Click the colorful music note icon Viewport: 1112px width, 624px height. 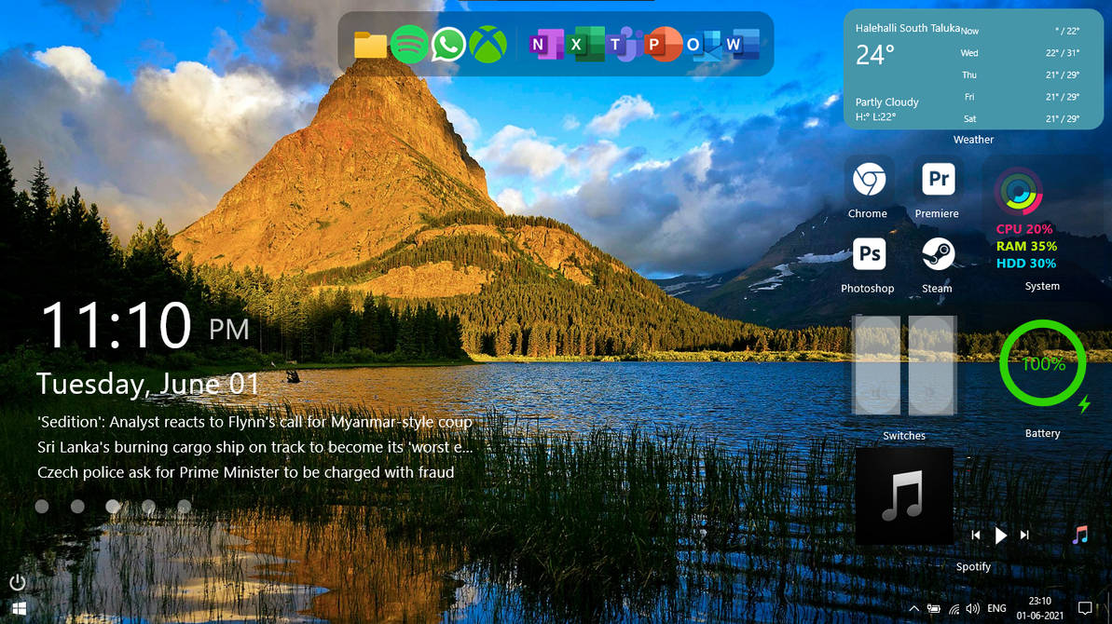tap(1080, 535)
